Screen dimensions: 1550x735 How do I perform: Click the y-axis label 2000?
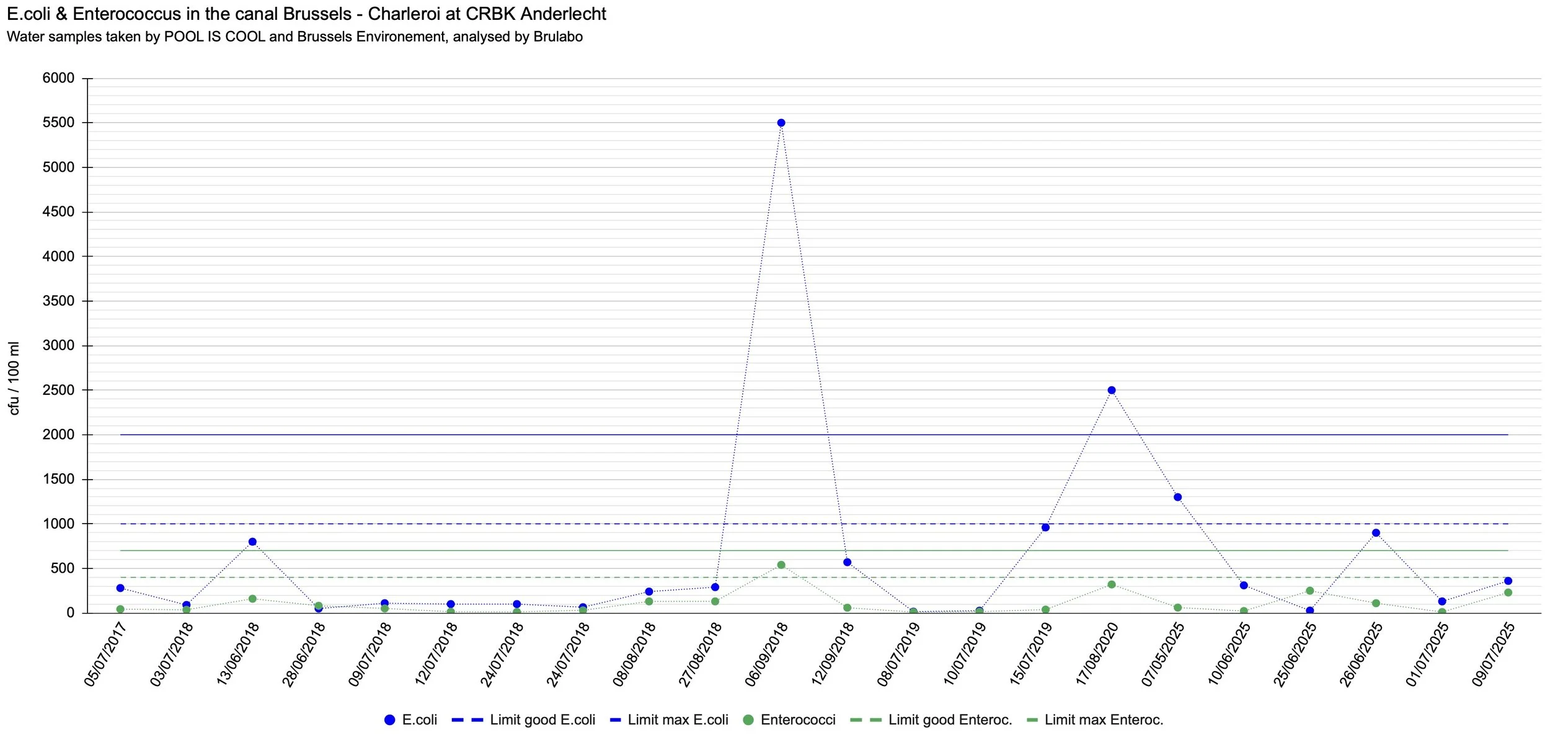(58, 435)
